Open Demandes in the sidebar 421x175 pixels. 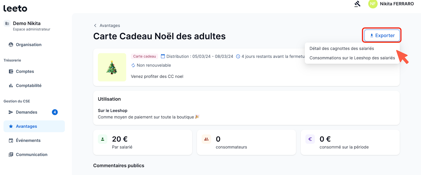coord(26,112)
